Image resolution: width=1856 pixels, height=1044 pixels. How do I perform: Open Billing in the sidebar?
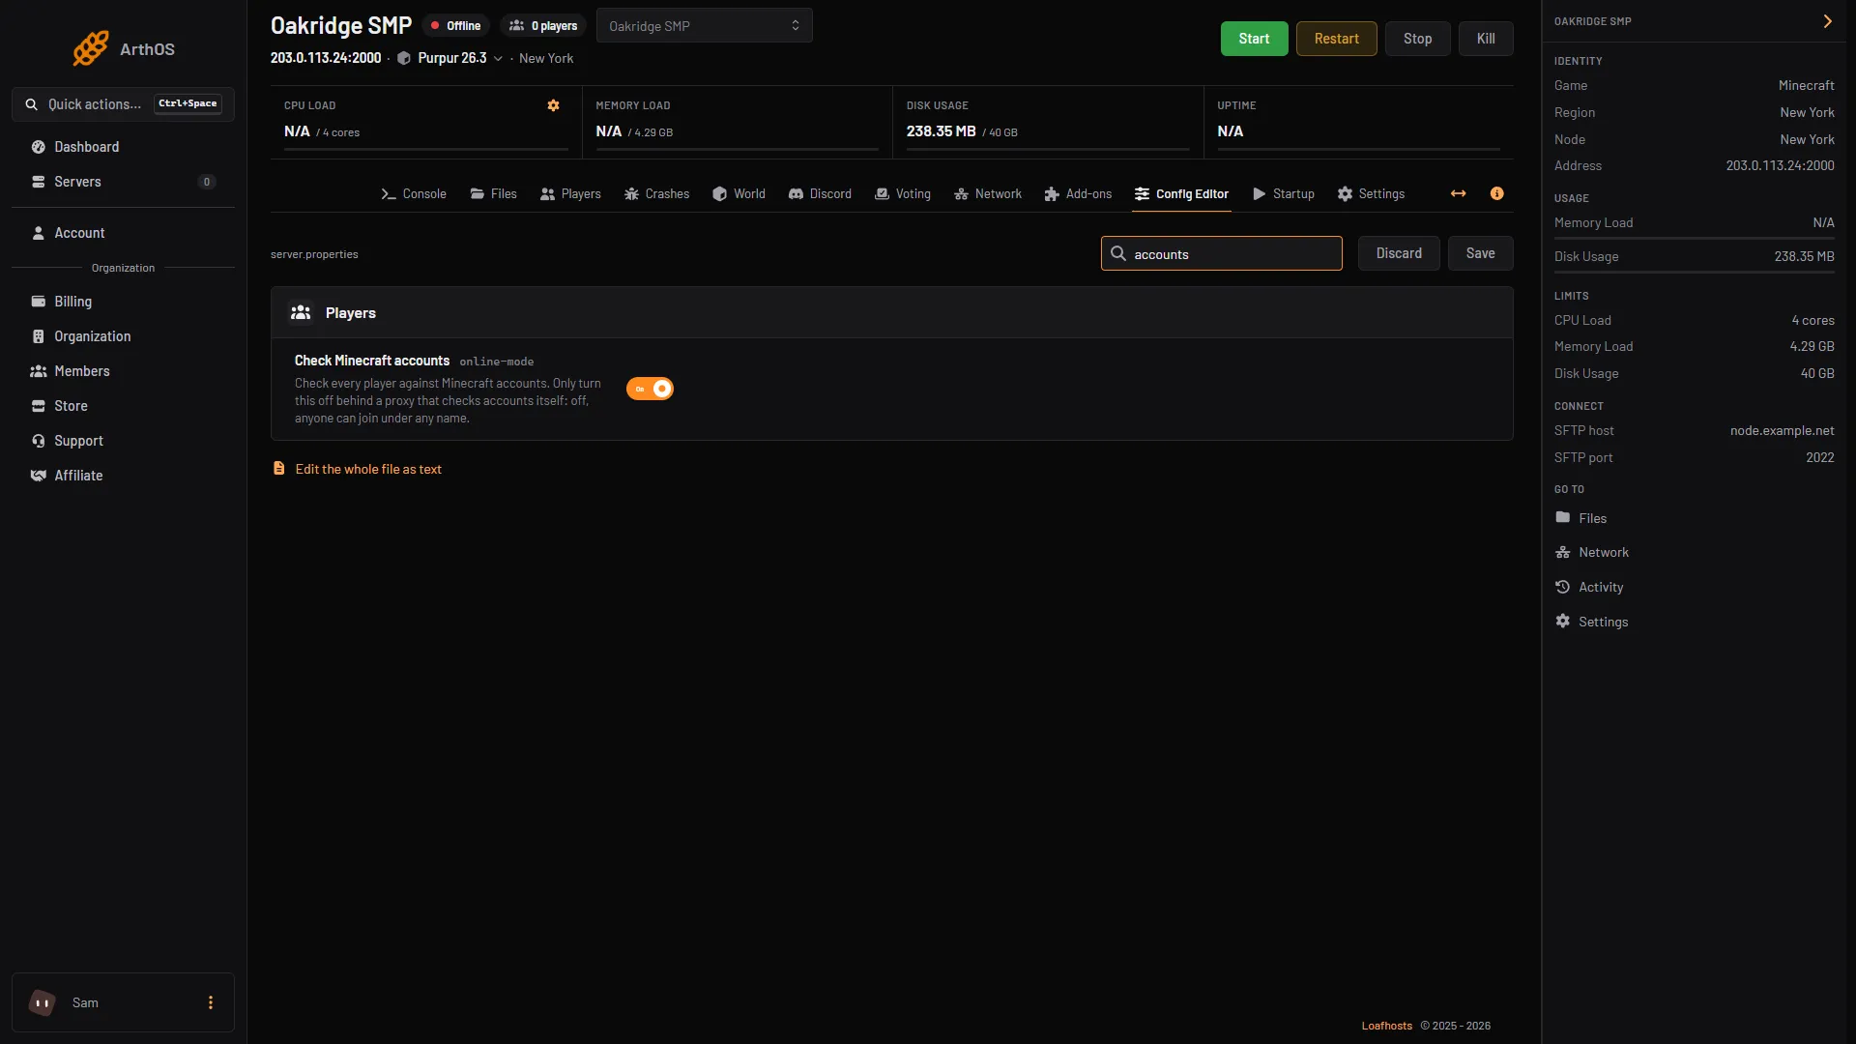(x=123, y=302)
